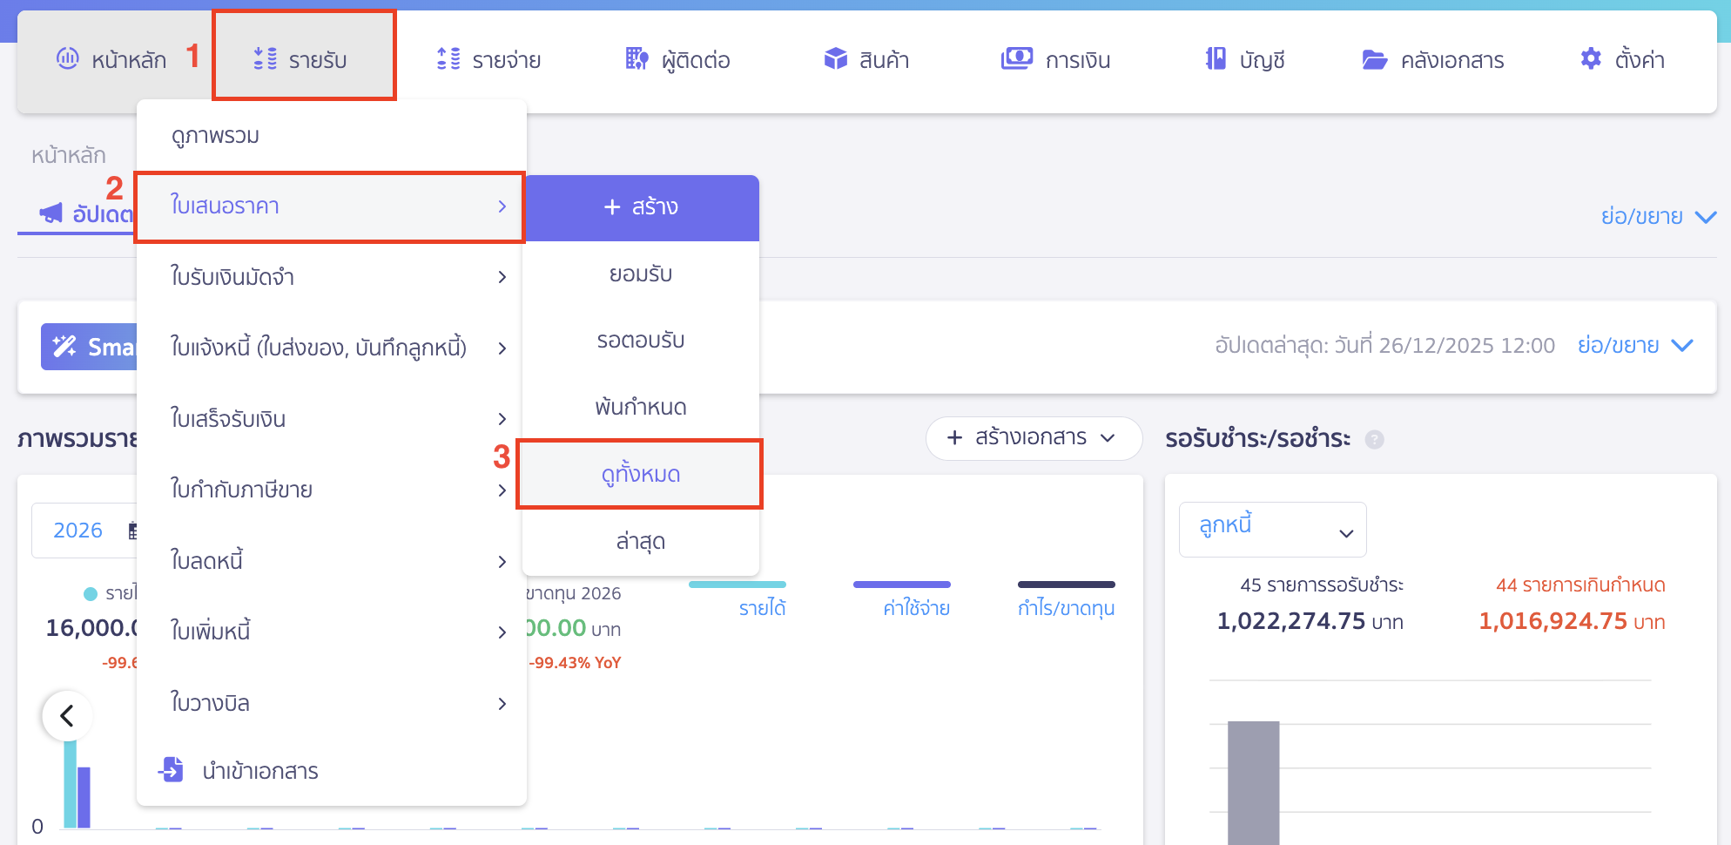Screen dimensions: 1731x845
Task: Click the ผู้ติดต่อ contacts building icon
Action: tap(636, 59)
